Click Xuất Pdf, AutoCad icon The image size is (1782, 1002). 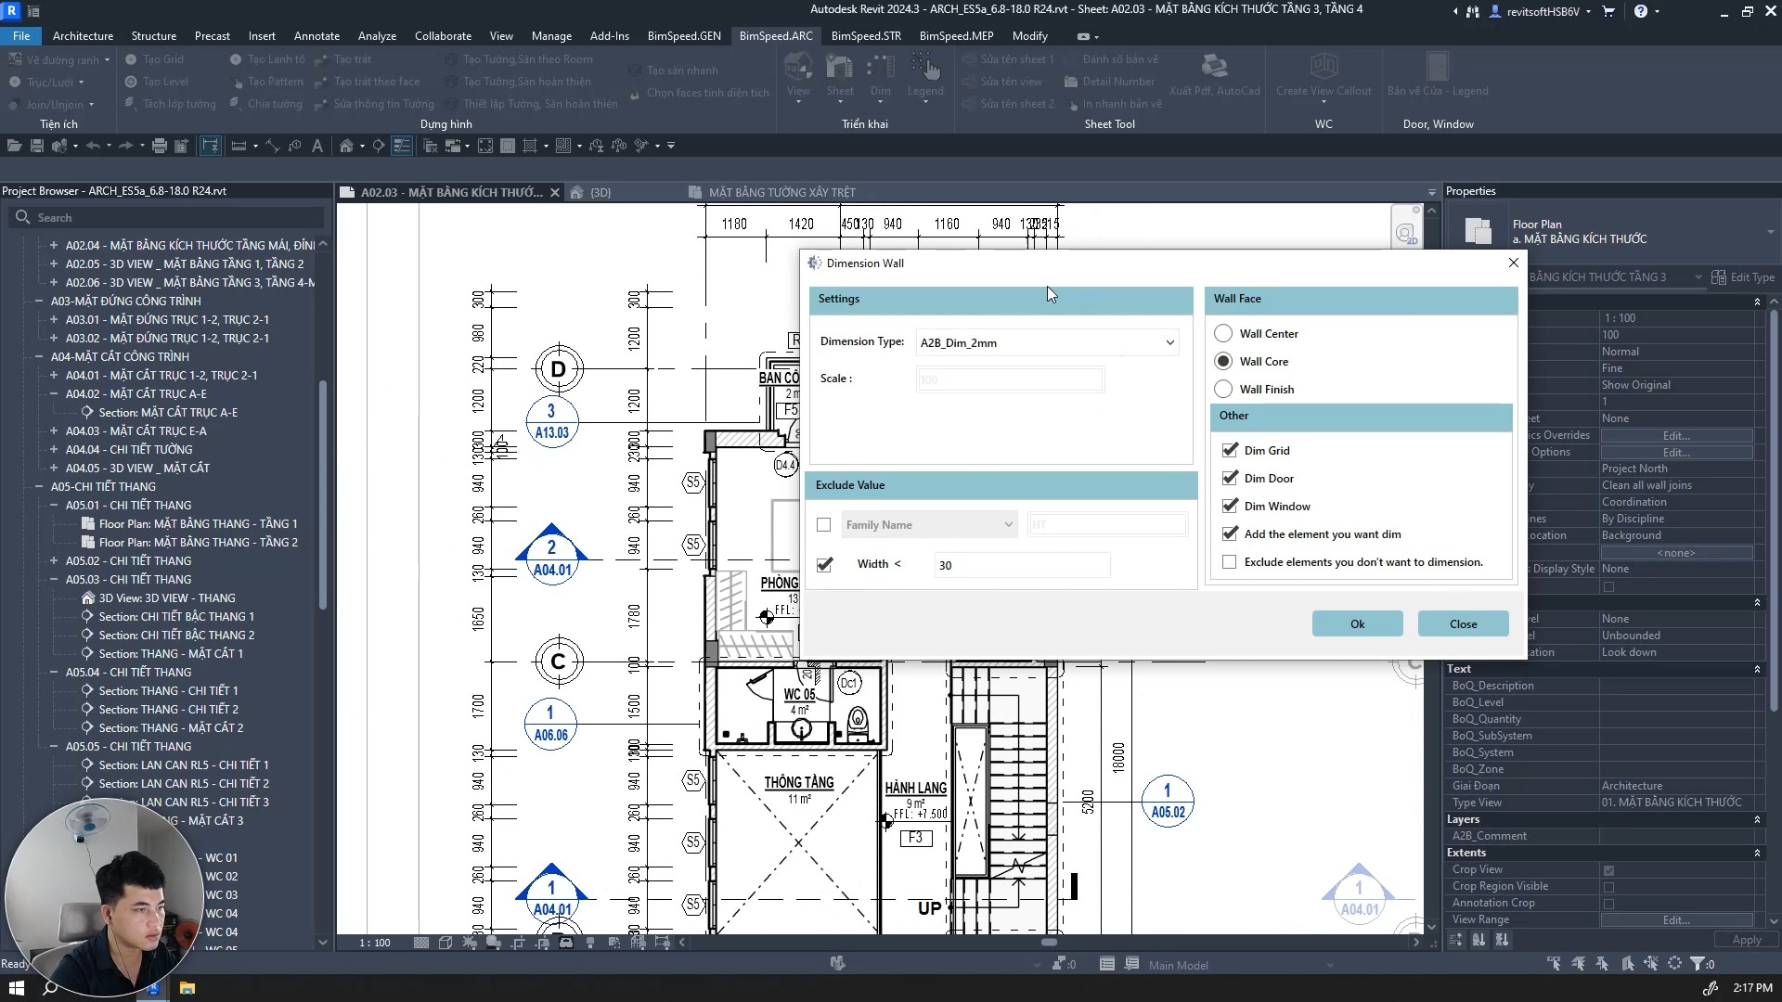pyautogui.click(x=1214, y=75)
